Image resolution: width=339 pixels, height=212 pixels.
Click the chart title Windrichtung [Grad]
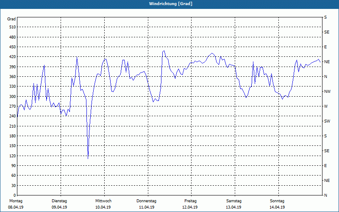click(171, 4)
